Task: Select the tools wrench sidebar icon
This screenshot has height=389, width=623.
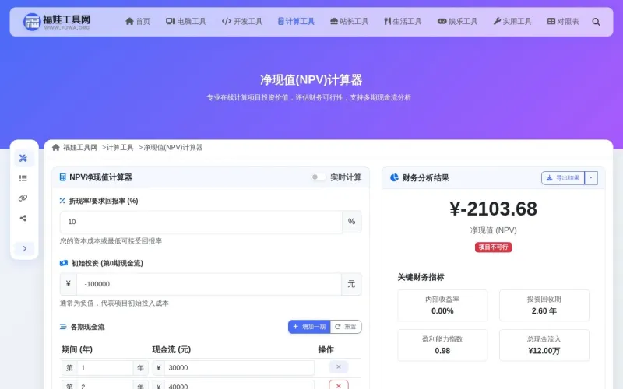Action: coord(23,158)
